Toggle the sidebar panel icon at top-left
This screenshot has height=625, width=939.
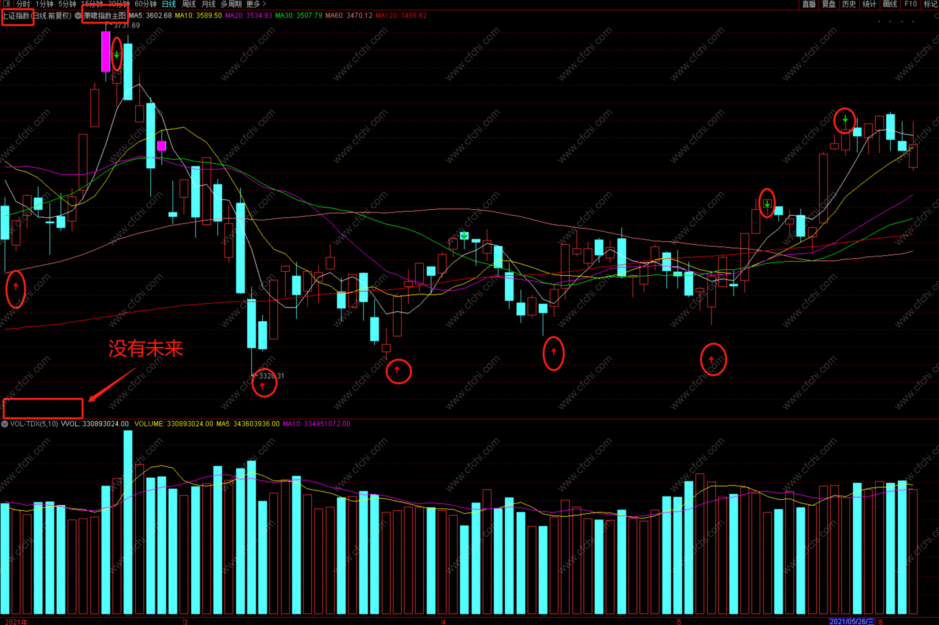(x=6, y=4)
